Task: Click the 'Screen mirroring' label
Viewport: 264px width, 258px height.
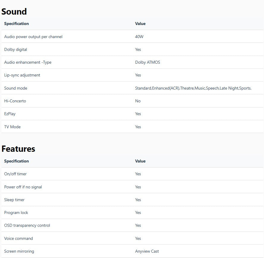Action: tap(19, 251)
